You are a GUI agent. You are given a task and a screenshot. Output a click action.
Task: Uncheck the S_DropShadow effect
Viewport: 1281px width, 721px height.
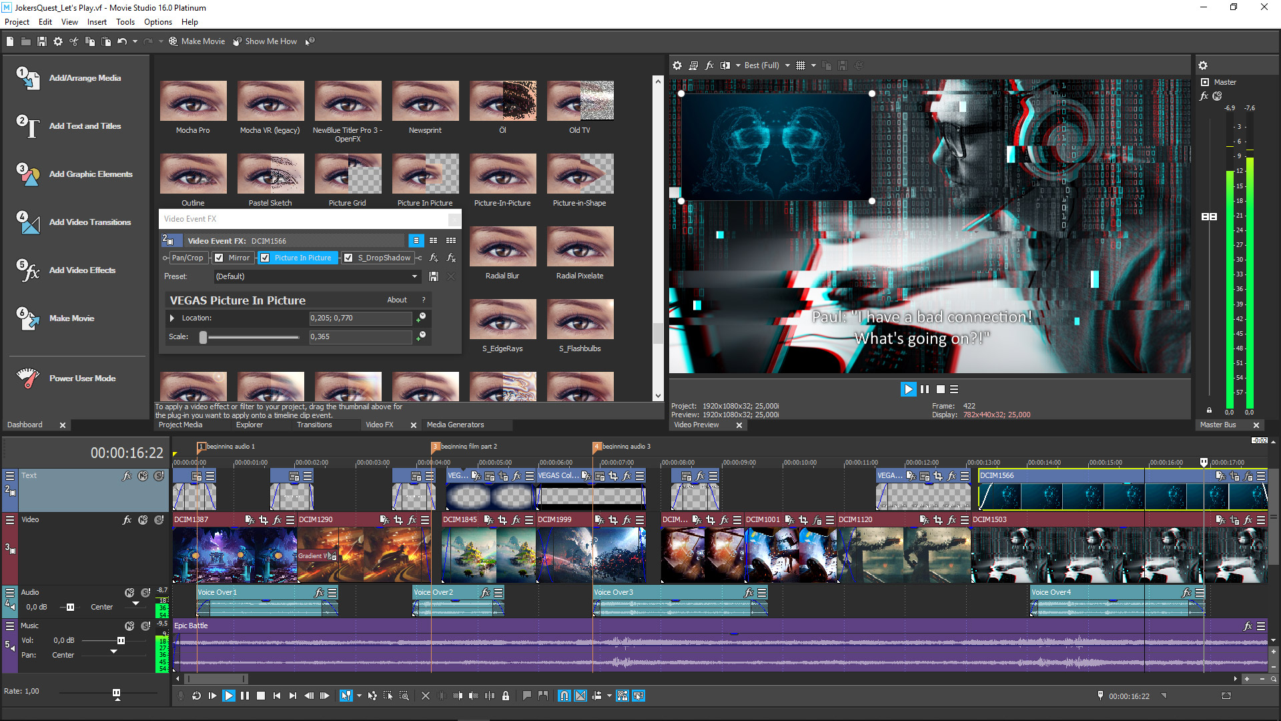tap(348, 258)
